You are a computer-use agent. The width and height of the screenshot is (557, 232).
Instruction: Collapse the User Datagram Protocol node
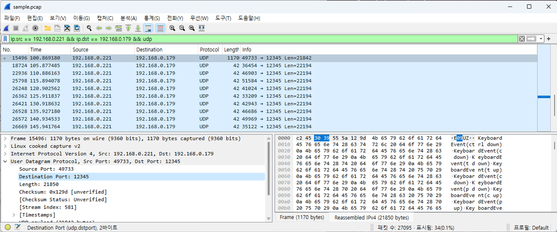5,161
